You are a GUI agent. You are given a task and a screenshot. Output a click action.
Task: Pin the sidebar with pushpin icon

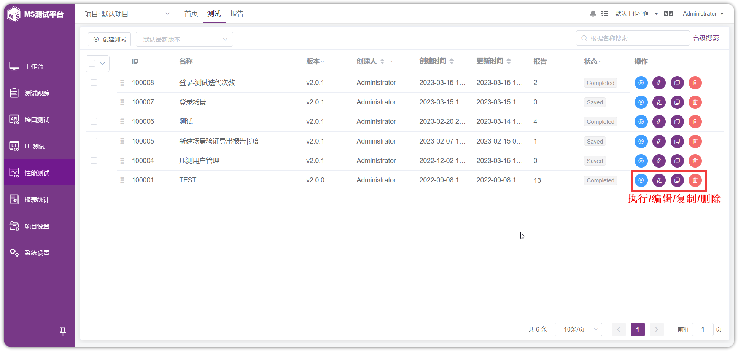[63, 331]
